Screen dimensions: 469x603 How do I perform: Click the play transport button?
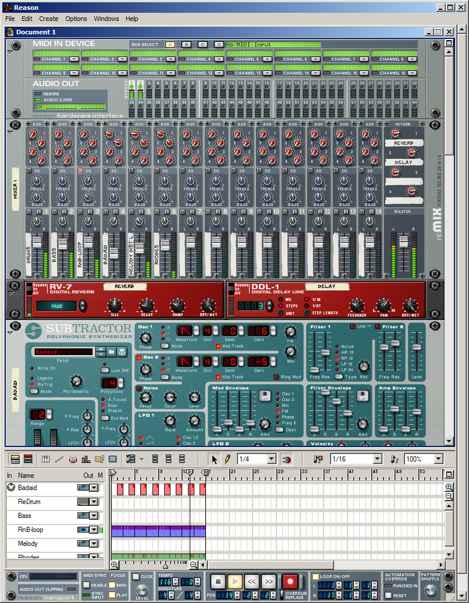[x=235, y=581]
